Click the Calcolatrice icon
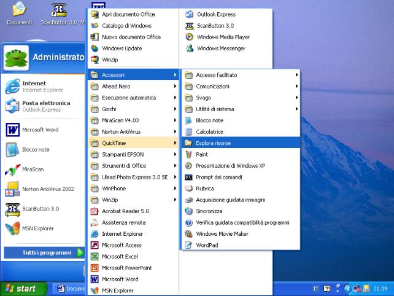The width and height of the screenshot is (394, 296). [188, 132]
